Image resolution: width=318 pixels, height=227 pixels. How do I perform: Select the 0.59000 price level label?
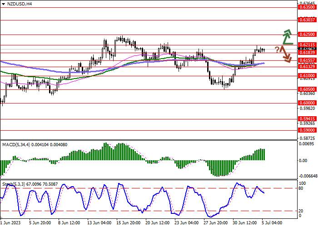point(307,130)
